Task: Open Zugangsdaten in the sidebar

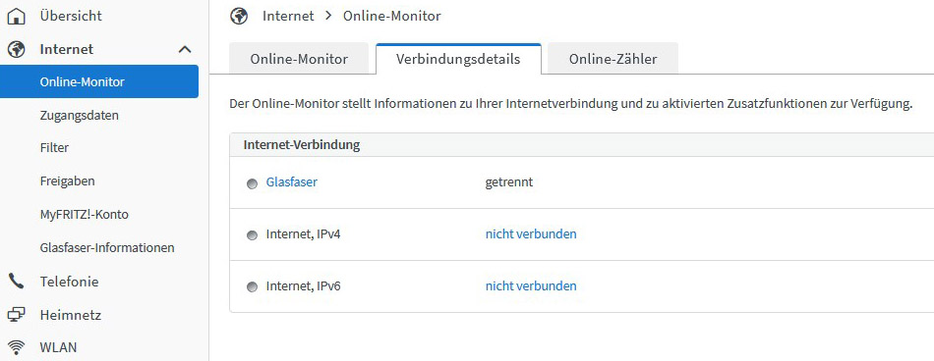Action: pos(80,116)
